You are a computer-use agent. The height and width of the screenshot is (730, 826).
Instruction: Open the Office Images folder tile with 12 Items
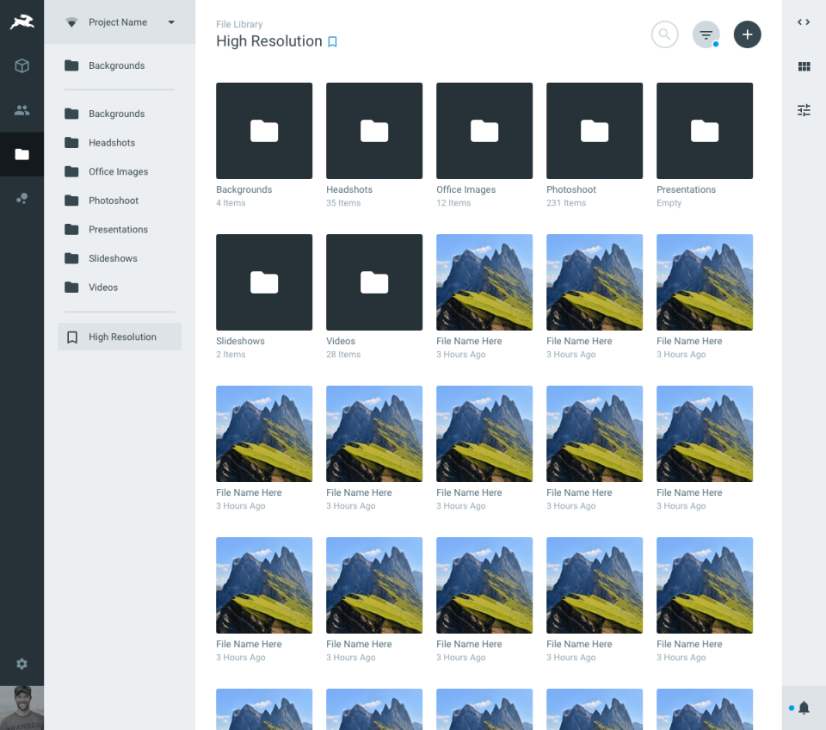click(x=484, y=131)
